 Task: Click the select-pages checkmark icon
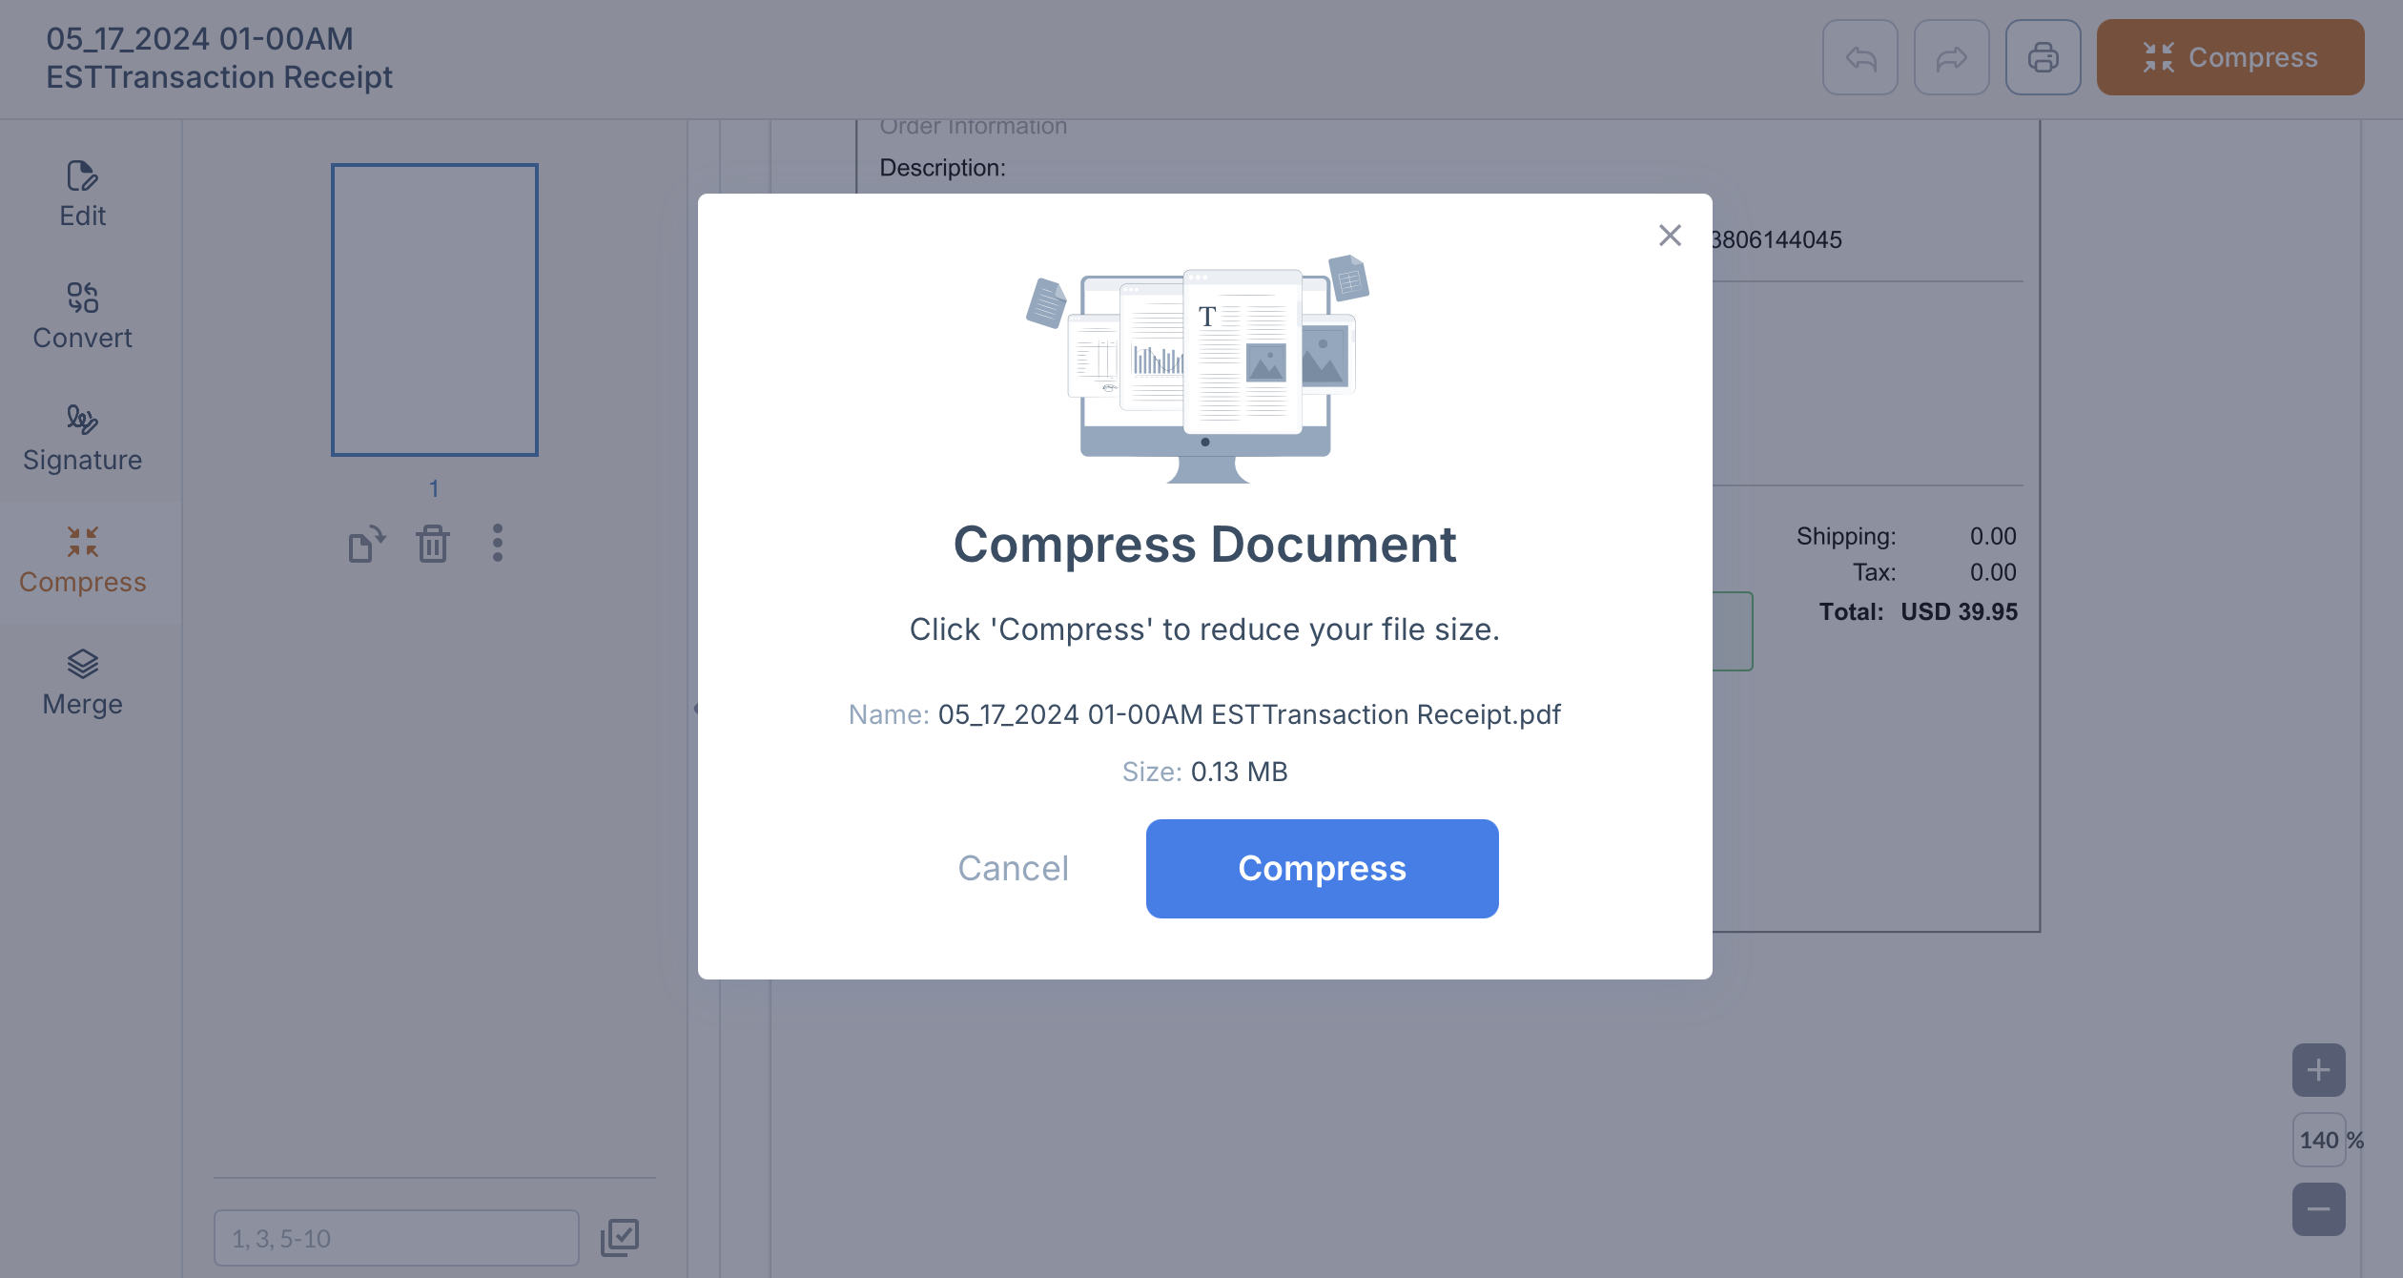click(620, 1237)
